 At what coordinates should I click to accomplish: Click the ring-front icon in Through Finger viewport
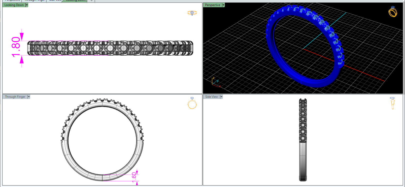pyautogui.click(x=192, y=103)
